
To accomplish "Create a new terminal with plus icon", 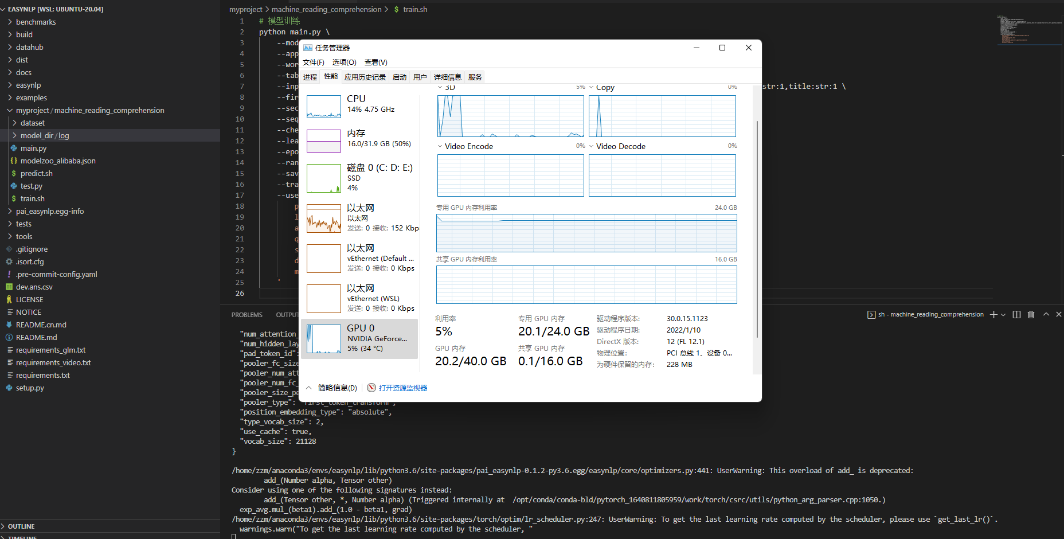I will pos(993,314).
